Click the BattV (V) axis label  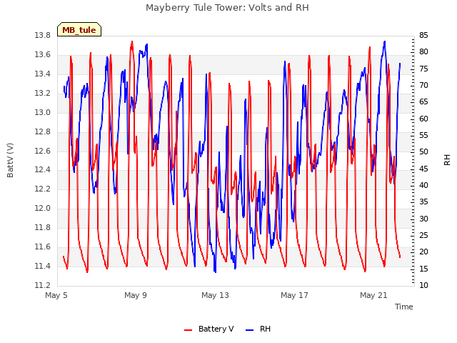point(10,160)
